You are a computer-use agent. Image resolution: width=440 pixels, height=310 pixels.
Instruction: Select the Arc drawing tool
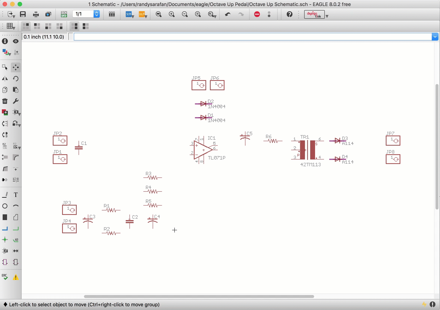16,206
